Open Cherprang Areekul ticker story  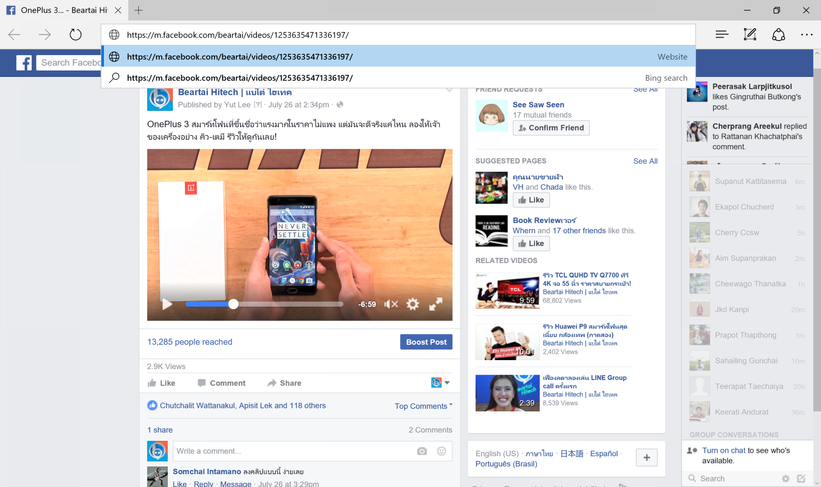[x=747, y=136]
